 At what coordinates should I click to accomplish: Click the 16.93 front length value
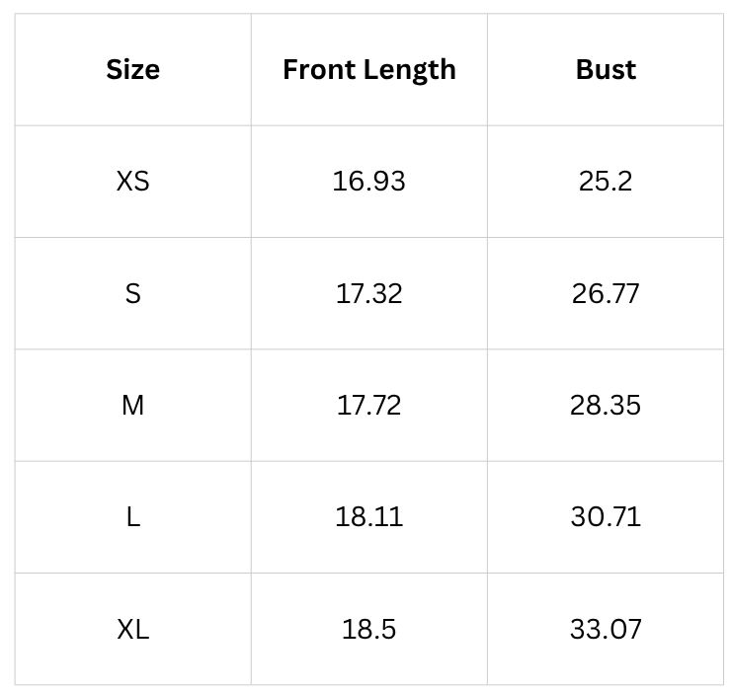[368, 182]
